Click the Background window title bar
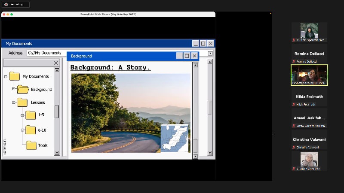Screen dimensions: 344x193 click(x=120, y=56)
